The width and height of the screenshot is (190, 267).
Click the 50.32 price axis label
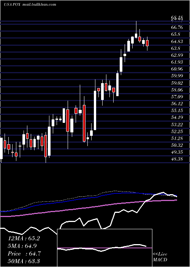coord(177,145)
